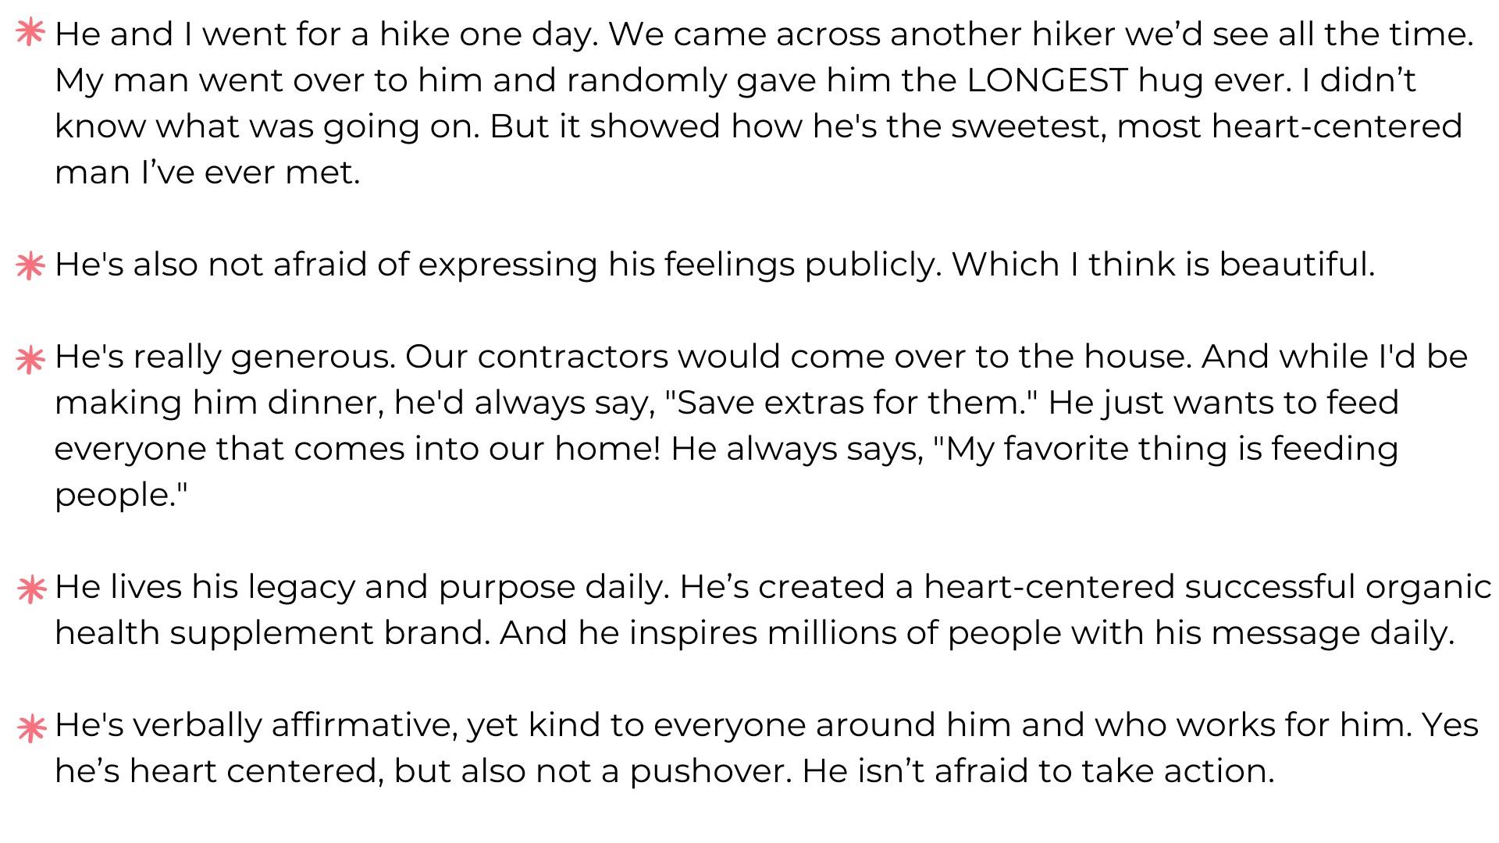Click the phrase "afraid to take action."
The width and height of the screenshot is (1499, 843).
tap(1104, 771)
